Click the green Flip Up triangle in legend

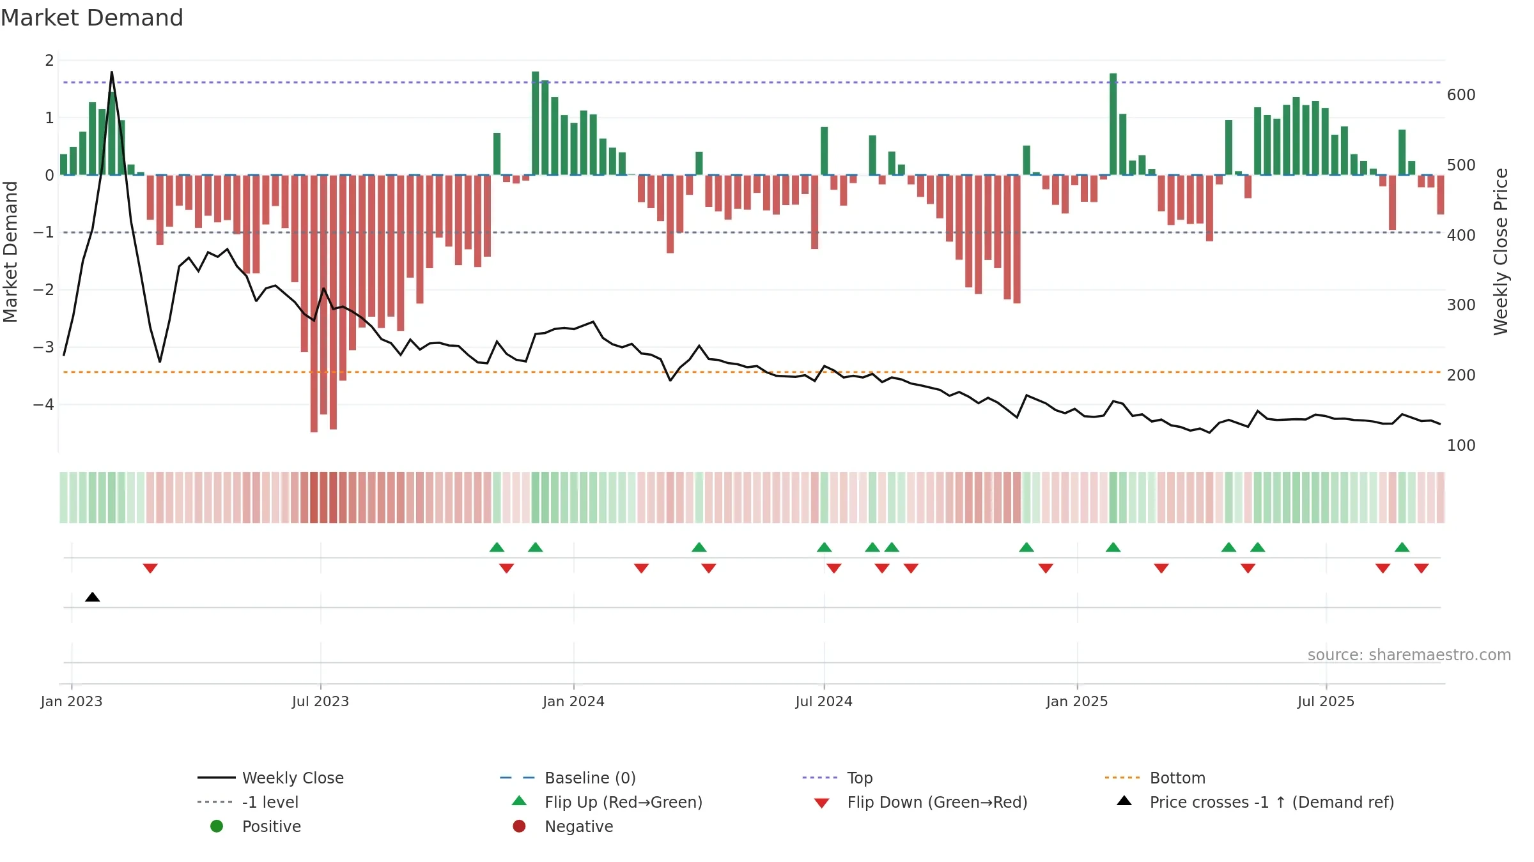pos(519,801)
